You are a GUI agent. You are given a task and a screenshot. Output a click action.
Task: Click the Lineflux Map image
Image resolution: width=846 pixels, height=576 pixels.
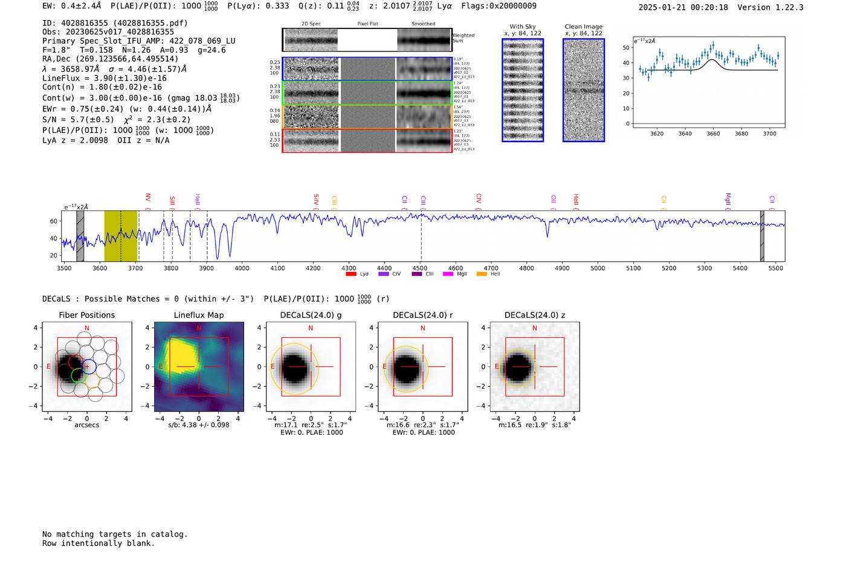(x=199, y=367)
